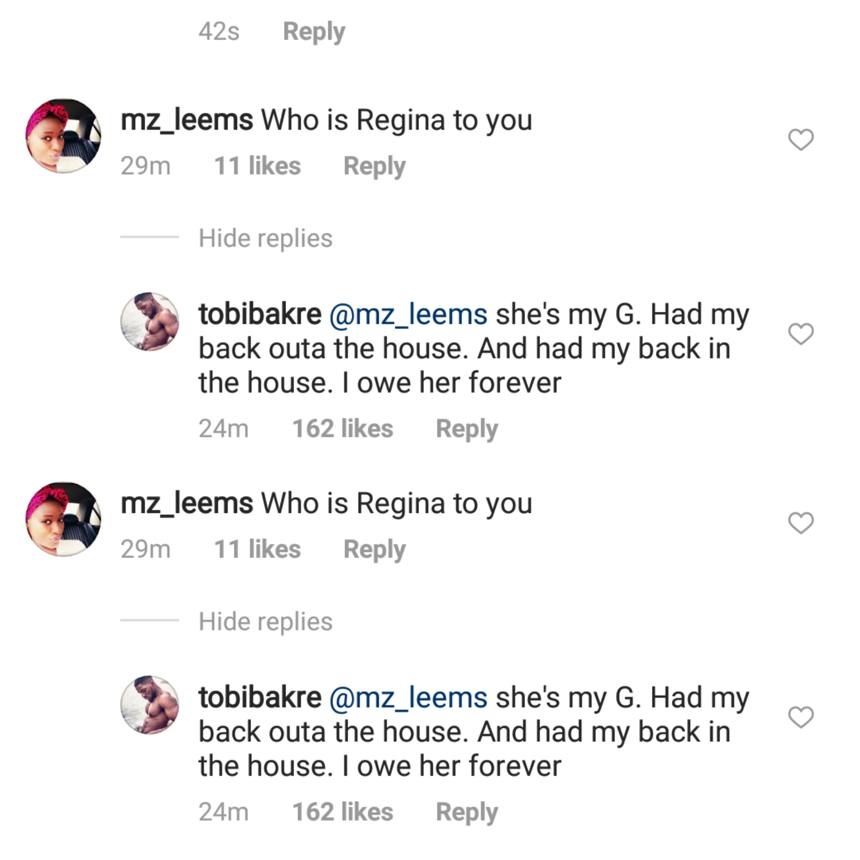The image size is (860, 860).
Task: Open the first mz_leems profile picture
Action: click(x=64, y=136)
